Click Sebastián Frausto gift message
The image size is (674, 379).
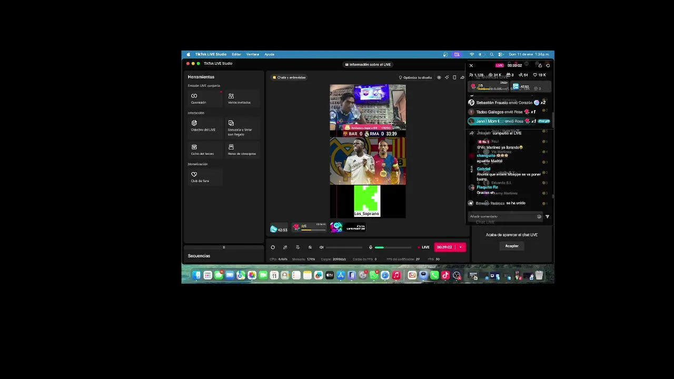point(507,103)
